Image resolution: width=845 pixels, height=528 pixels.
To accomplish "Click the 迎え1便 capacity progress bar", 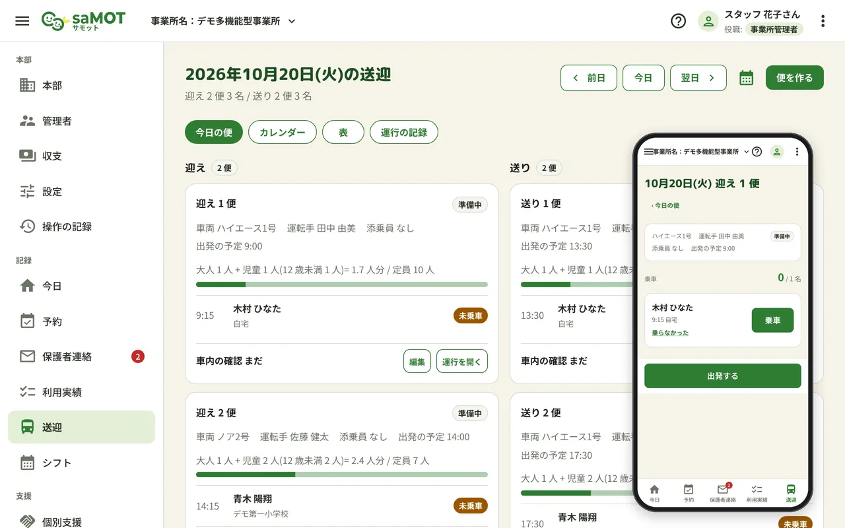I will tap(342, 284).
